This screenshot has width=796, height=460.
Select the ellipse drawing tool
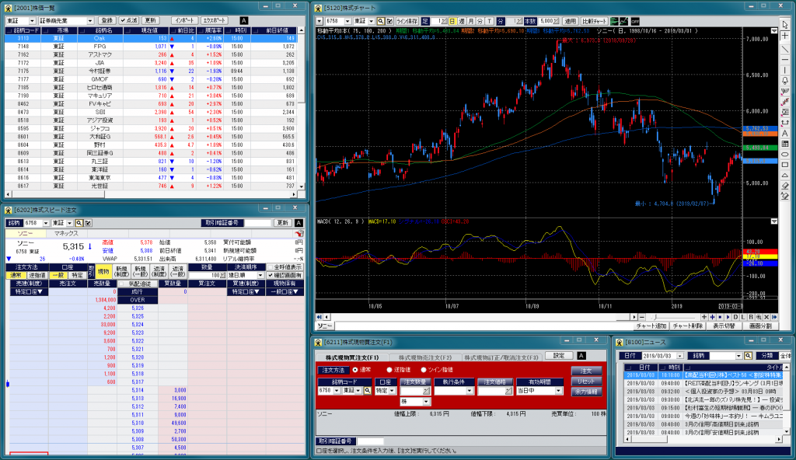pyautogui.click(x=785, y=155)
